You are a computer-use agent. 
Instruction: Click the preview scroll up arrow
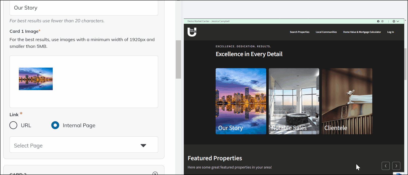405,20
